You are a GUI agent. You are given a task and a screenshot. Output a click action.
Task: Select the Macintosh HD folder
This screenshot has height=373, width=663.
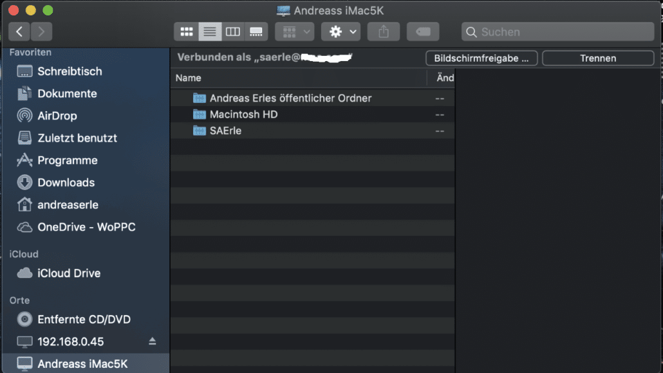point(243,114)
